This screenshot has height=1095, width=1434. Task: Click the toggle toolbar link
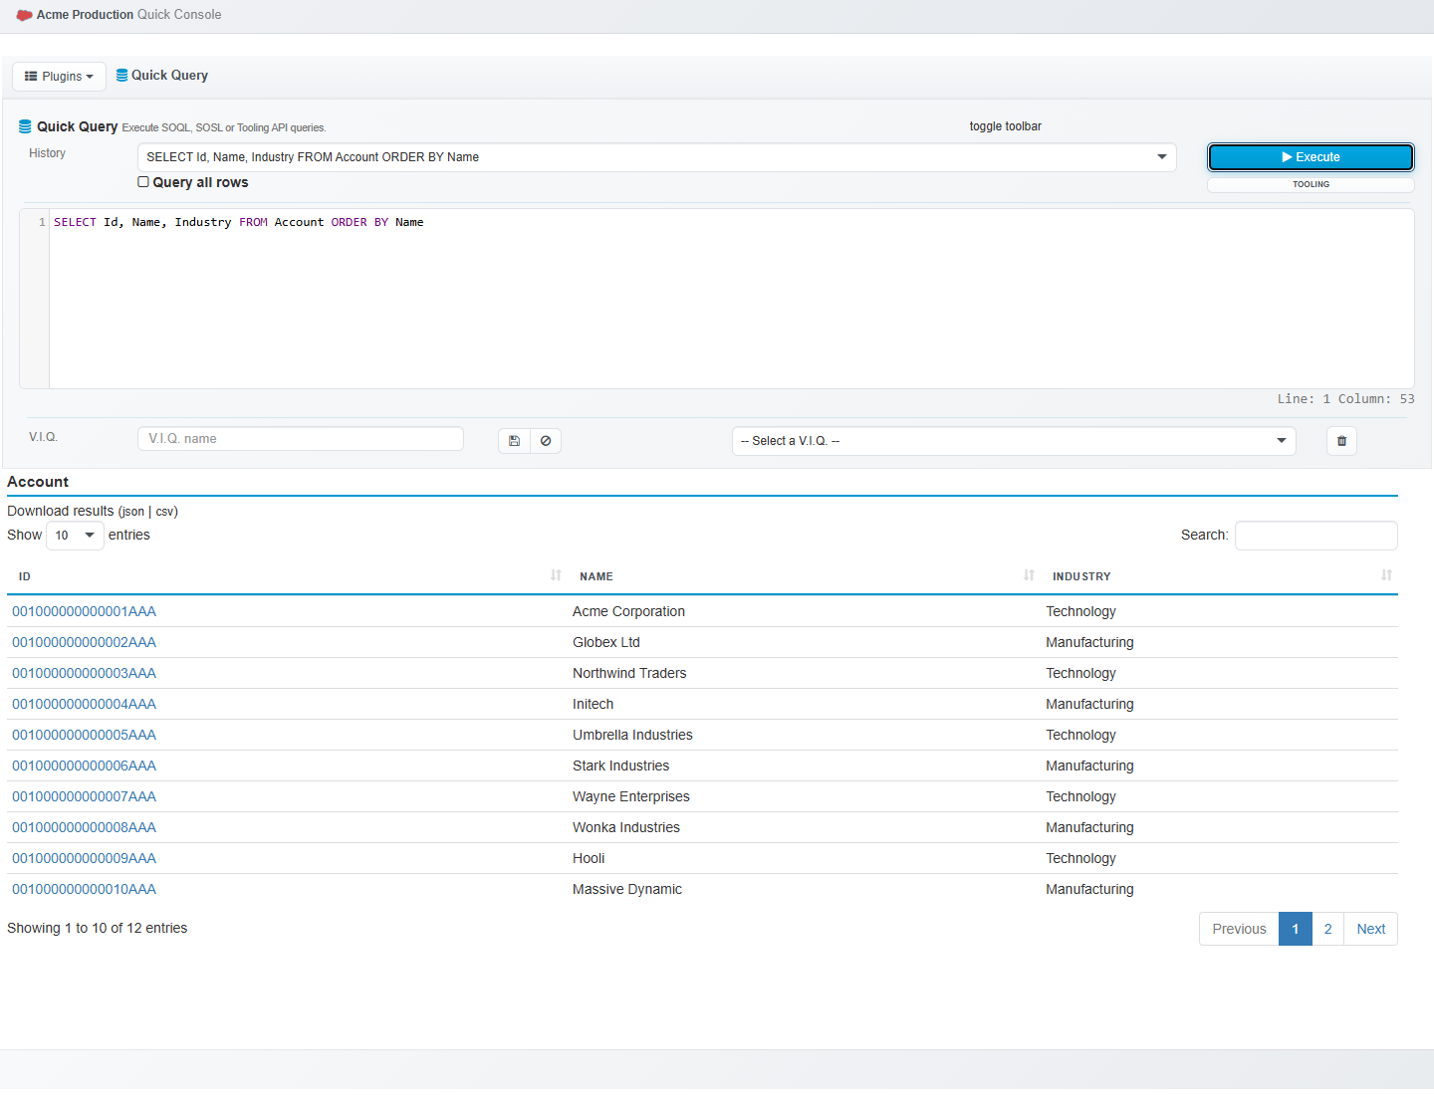coord(1005,126)
